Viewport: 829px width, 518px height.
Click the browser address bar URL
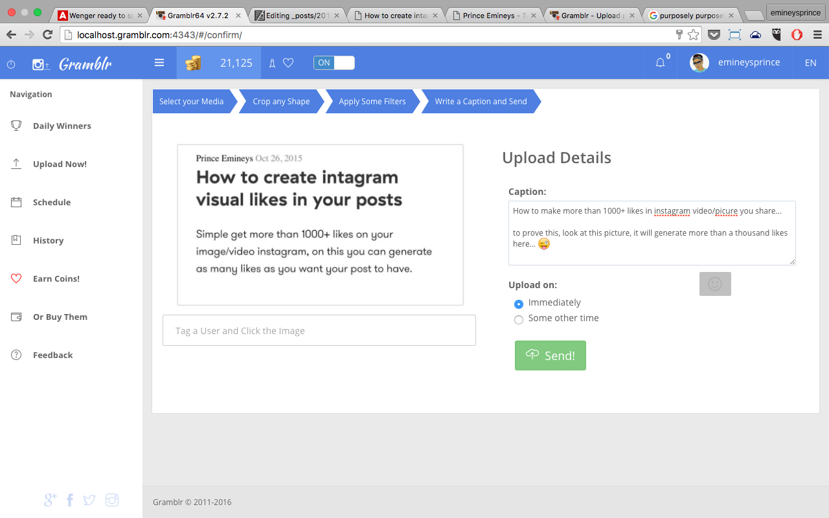pos(159,35)
